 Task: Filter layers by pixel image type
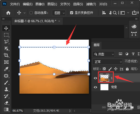pos(121,54)
